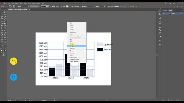
Task: Set paint to None in toolbar
Action: pyautogui.click(x=5, y=51)
